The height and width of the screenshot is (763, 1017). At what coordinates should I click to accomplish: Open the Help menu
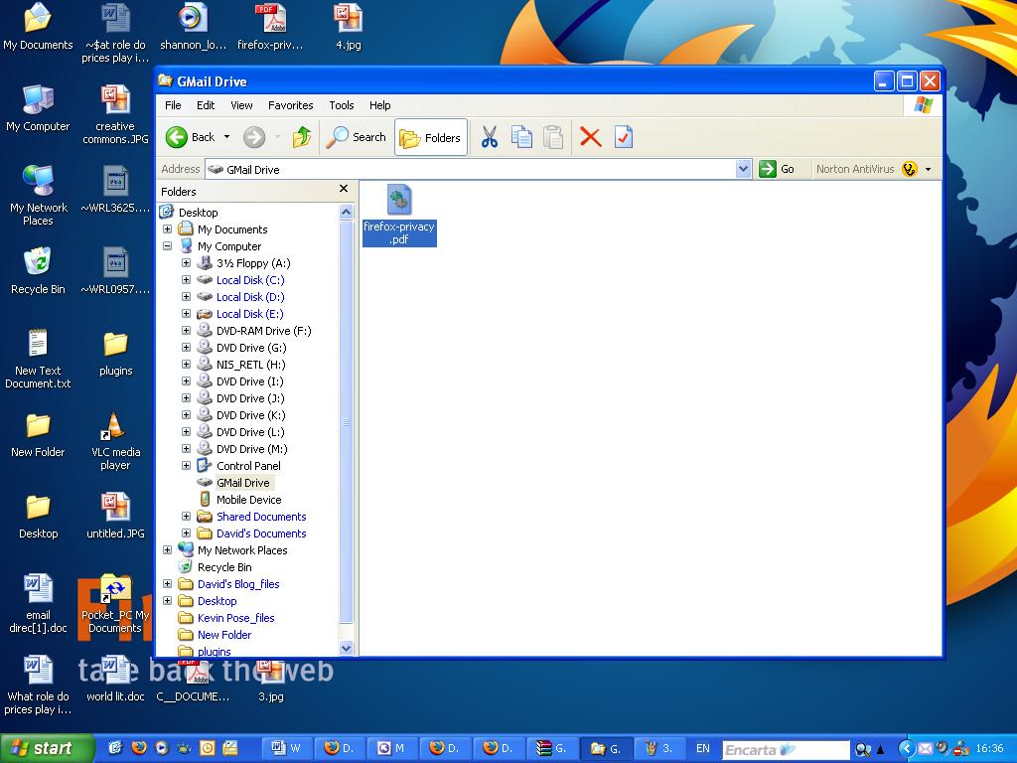380,105
